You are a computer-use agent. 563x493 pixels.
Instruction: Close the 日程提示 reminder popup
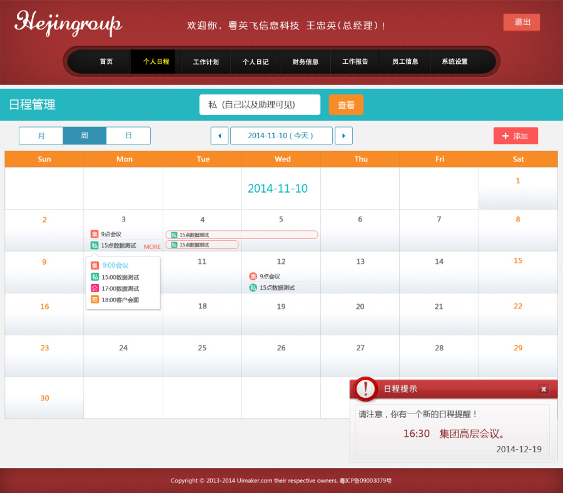click(x=544, y=389)
